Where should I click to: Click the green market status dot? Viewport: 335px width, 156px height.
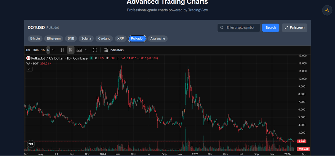(92, 58)
